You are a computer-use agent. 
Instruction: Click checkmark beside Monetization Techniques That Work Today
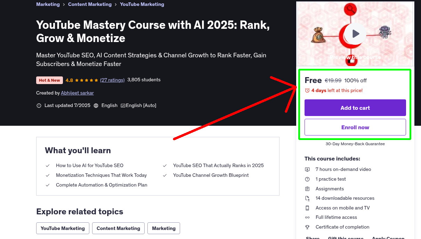[48, 175]
